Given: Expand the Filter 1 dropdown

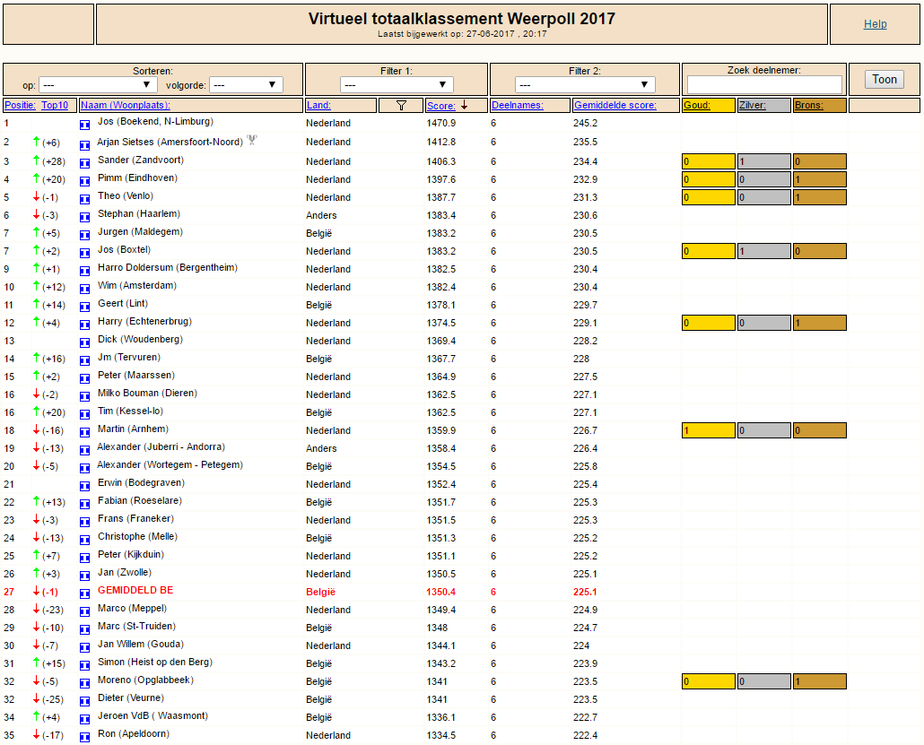Looking at the screenshot, I should tap(397, 85).
